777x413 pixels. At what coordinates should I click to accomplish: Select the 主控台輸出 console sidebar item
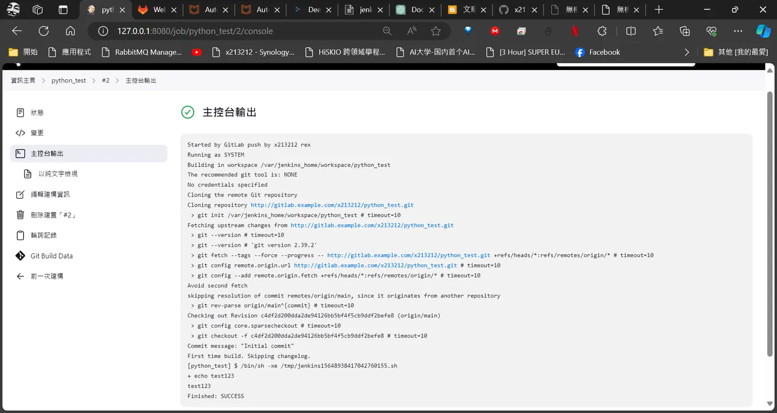point(88,153)
